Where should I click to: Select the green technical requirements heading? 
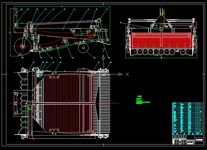139,96
